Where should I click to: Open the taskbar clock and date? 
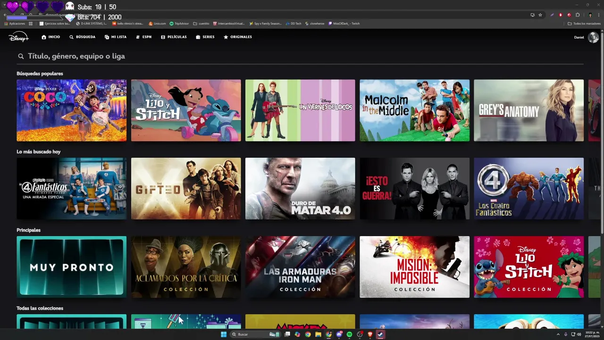[592, 334]
